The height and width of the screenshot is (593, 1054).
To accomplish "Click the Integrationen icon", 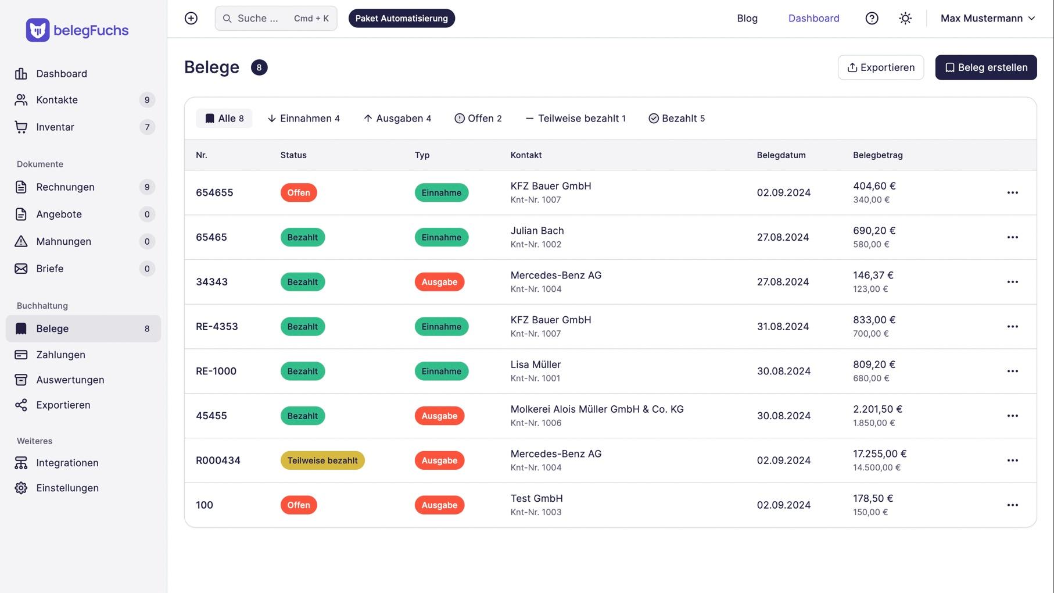I will pos(21,463).
